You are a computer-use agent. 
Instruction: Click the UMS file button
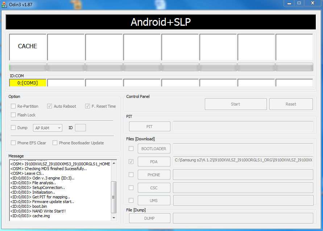154,201
